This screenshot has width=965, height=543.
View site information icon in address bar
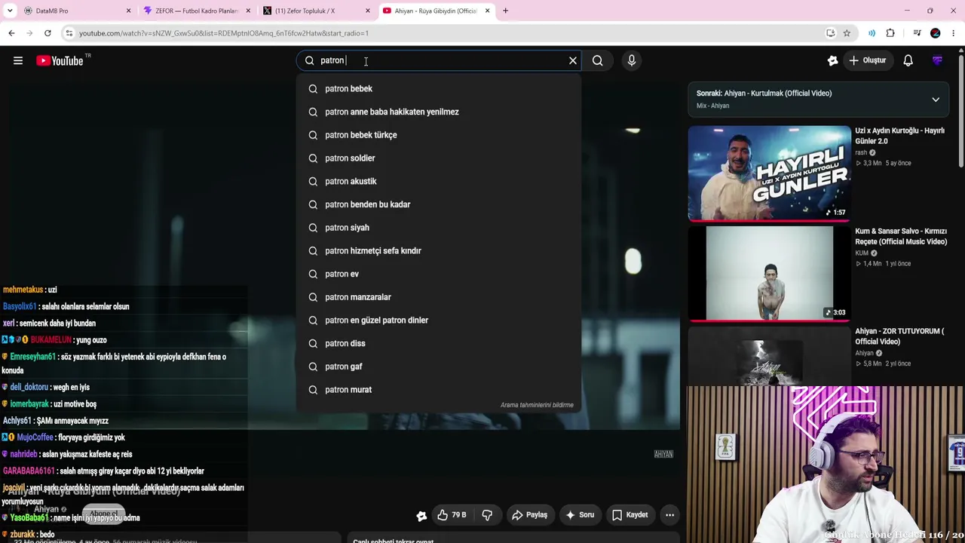pyautogui.click(x=69, y=33)
